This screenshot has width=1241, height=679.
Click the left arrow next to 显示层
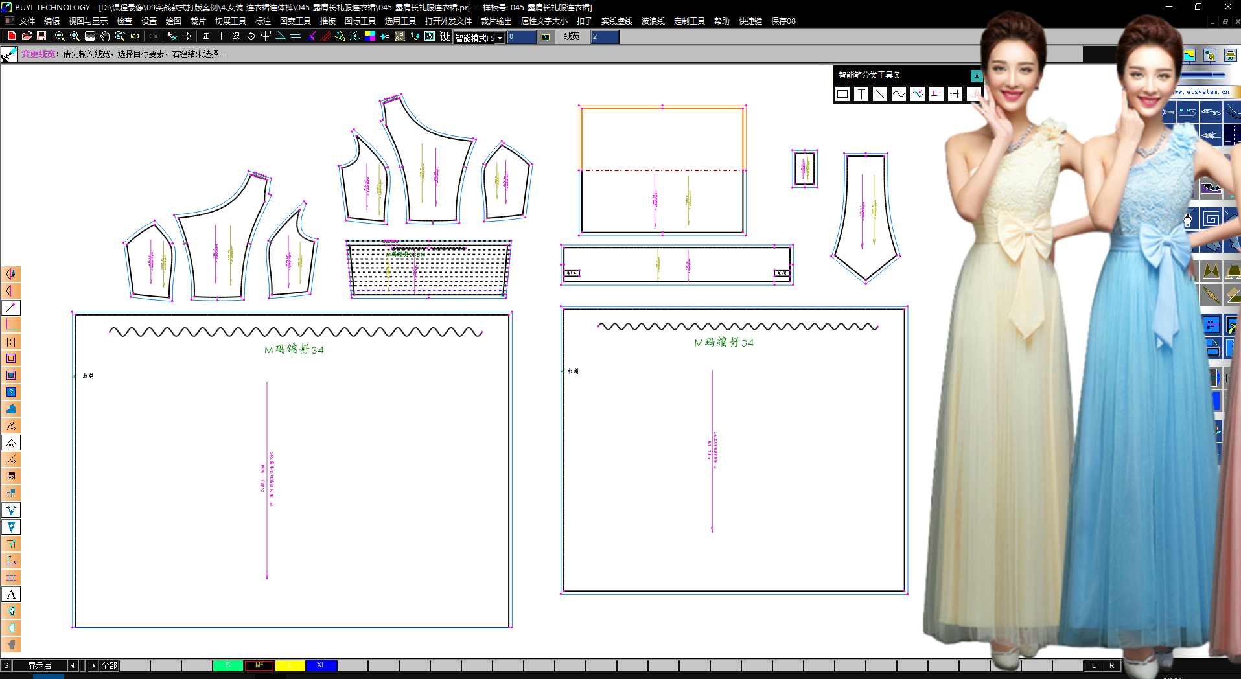(73, 665)
